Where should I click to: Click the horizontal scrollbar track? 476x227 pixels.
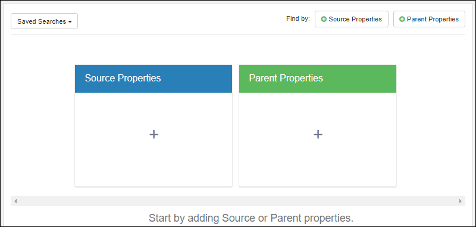pyautogui.click(x=238, y=201)
